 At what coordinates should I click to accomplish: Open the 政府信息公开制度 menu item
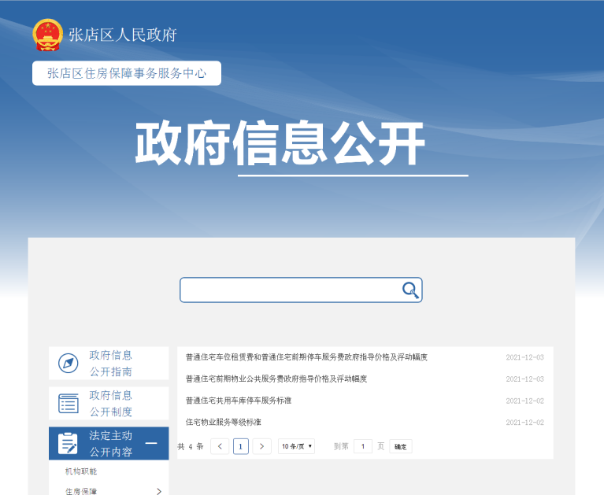click(110, 404)
